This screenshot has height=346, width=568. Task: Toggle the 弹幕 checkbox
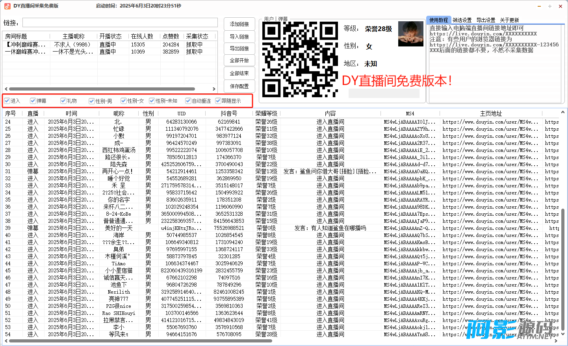[33, 101]
